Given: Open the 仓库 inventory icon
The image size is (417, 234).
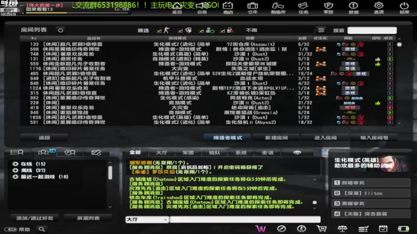Looking at the screenshot, I should point(252,7).
